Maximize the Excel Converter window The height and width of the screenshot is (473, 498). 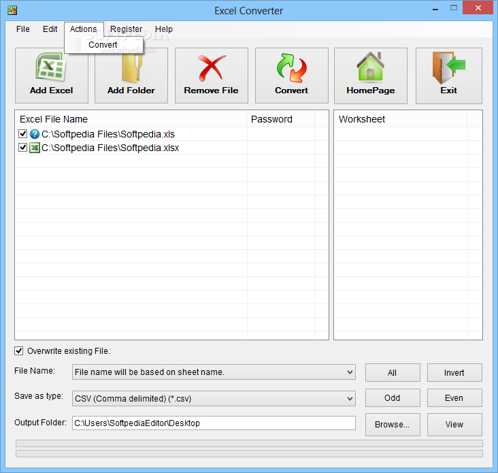click(454, 8)
